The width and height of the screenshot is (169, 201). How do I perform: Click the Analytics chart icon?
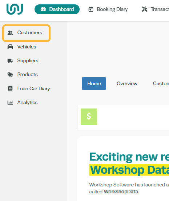click(10, 103)
